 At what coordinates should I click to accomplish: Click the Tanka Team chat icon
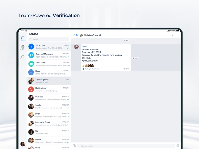[x=31, y=64]
